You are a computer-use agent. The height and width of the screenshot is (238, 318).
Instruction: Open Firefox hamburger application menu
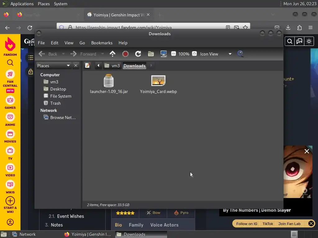point(311,28)
